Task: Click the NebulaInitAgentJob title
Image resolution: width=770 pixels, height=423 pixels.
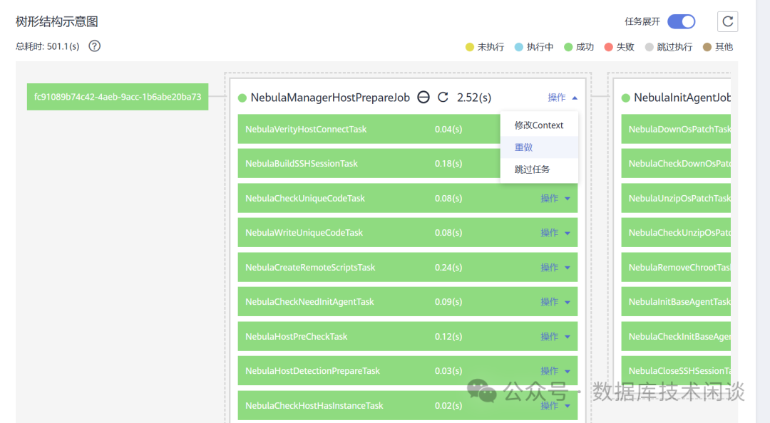Action: [x=682, y=98]
